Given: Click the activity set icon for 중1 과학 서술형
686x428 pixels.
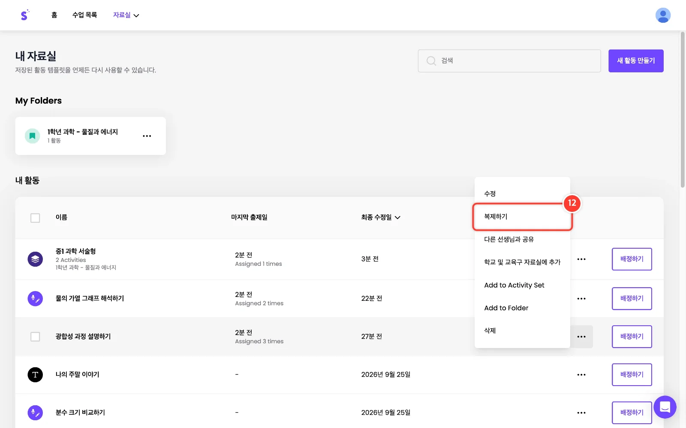Looking at the screenshot, I should tap(35, 259).
